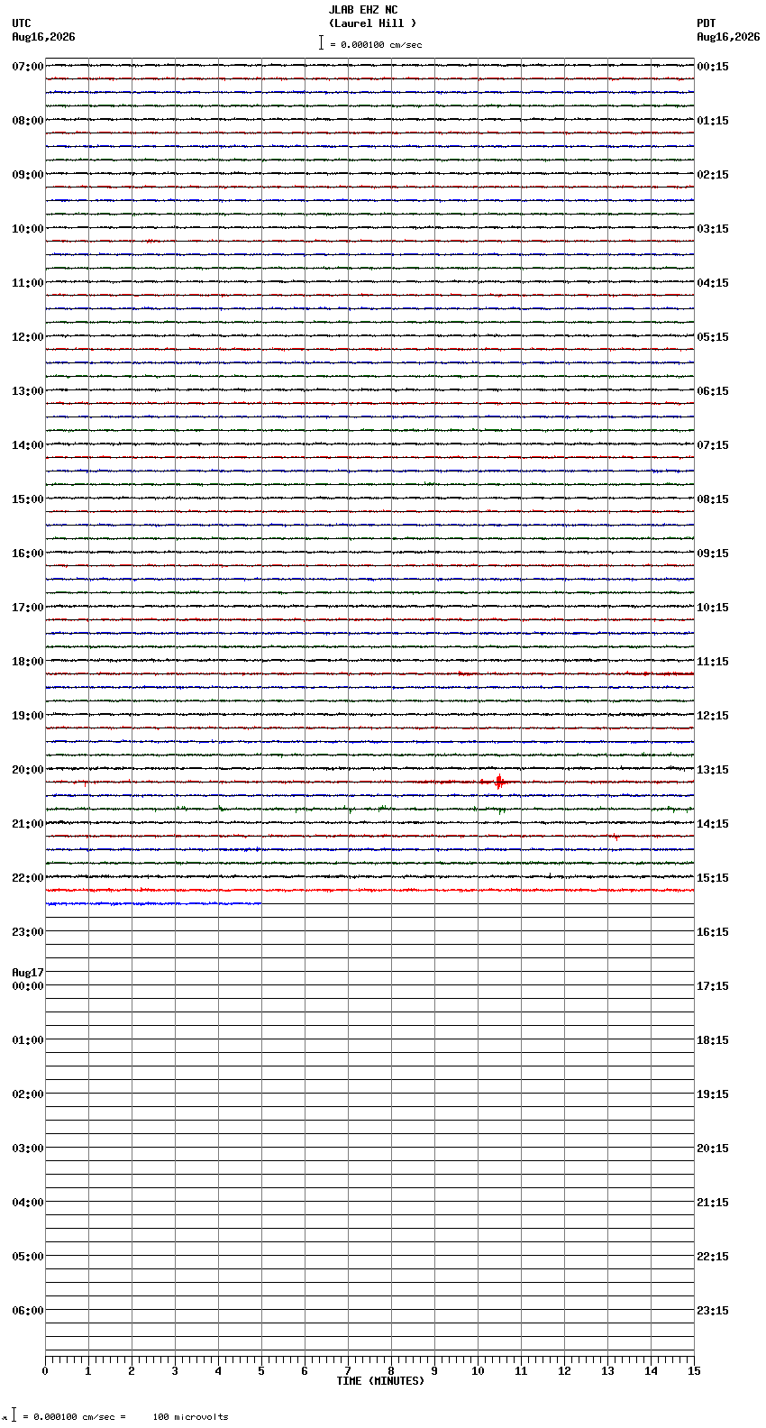Click the 07:00 UTC time label

click(x=28, y=67)
